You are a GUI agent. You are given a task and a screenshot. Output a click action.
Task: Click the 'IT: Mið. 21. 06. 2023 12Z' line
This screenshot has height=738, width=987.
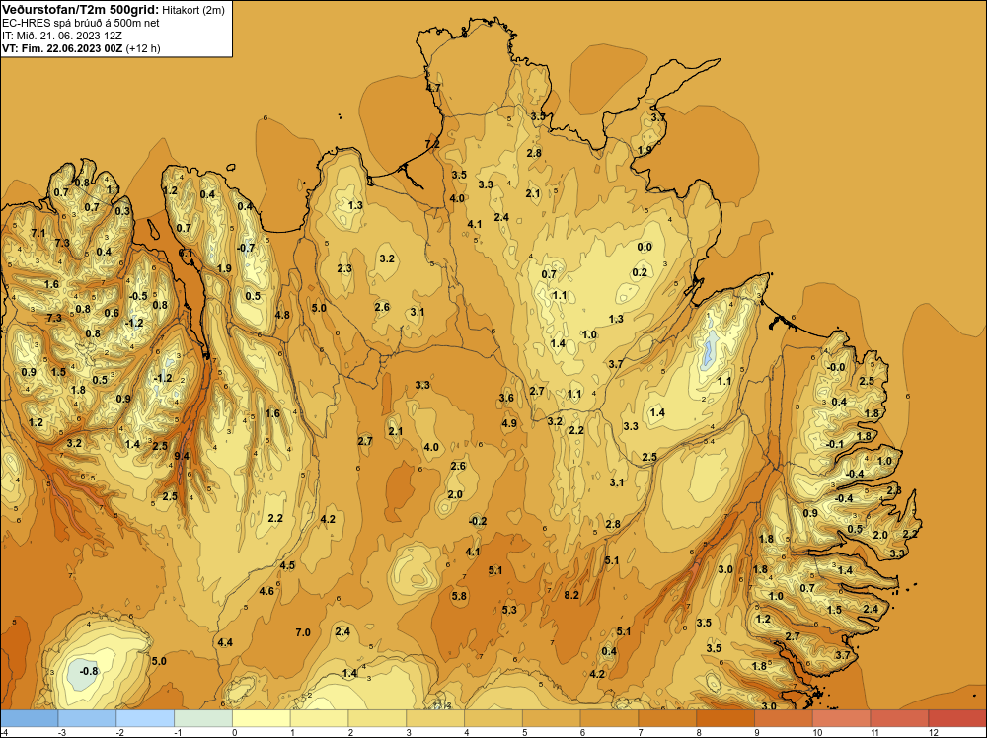coord(63,36)
